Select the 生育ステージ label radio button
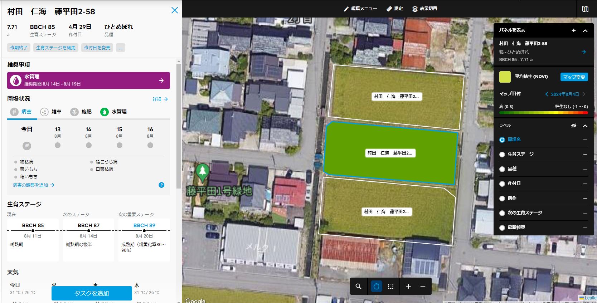Image resolution: width=597 pixels, height=303 pixels. (x=502, y=155)
